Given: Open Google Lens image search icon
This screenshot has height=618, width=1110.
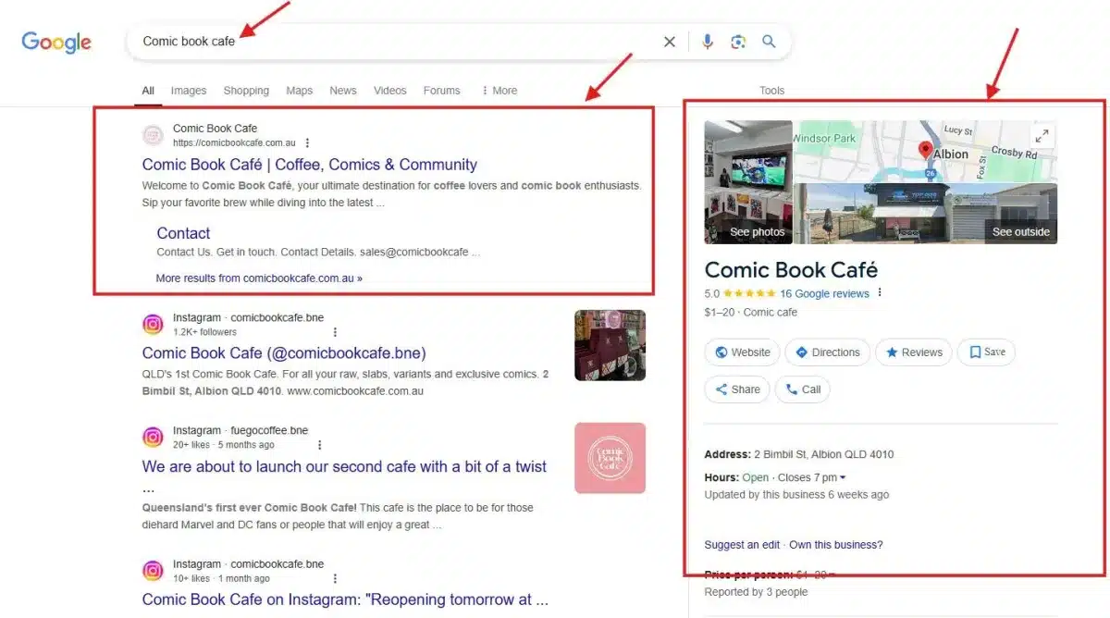Looking at the screenshot, I should pos(738,42).
